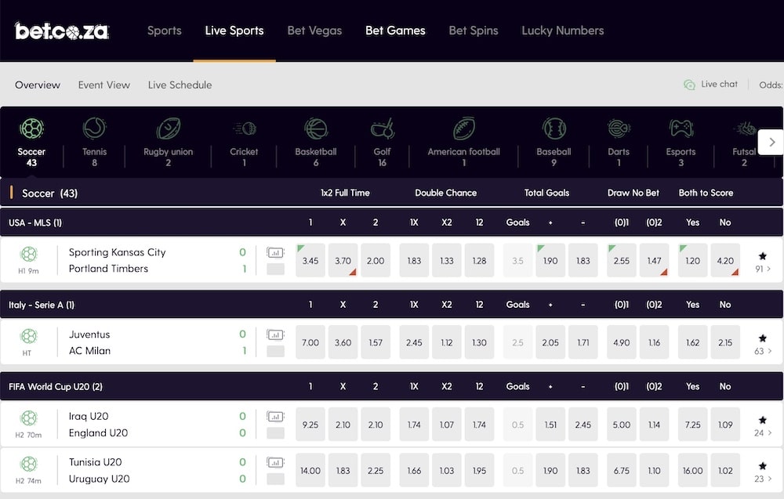Open the Live Schedule page

point(180,85)
